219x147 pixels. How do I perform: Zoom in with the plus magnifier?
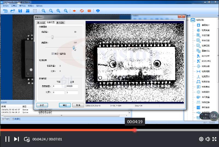coord(44,11)
